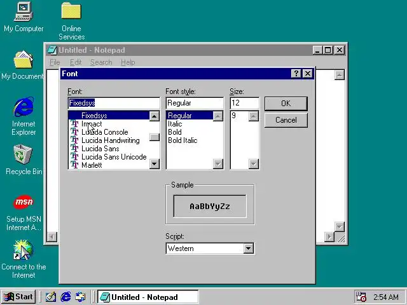Select Lucida Handwriting in the font list

(109, 140)
